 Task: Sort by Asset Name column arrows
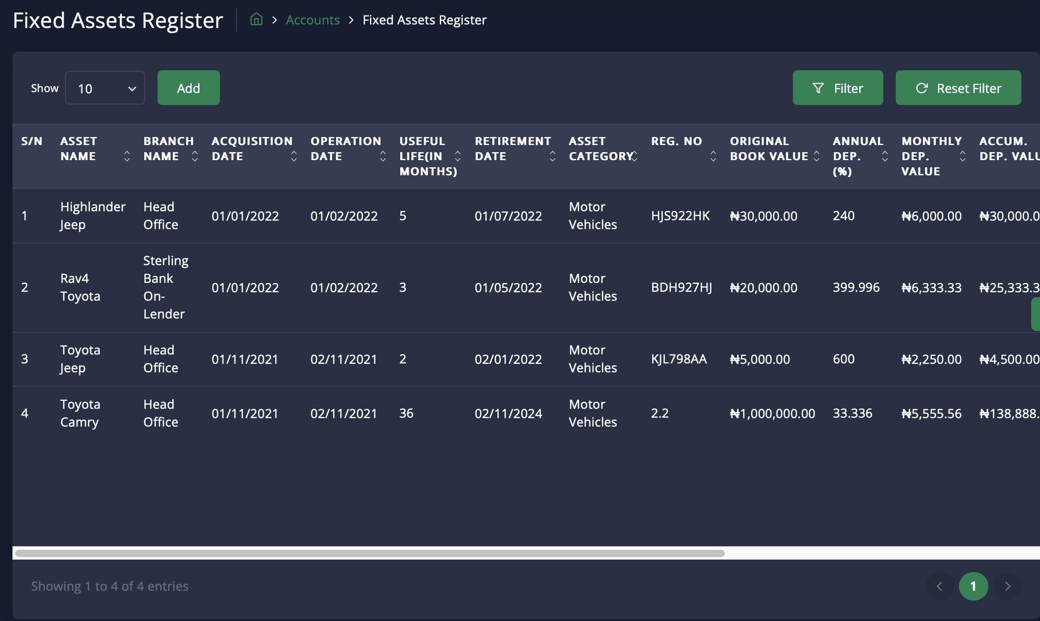(x=127, y=156)
